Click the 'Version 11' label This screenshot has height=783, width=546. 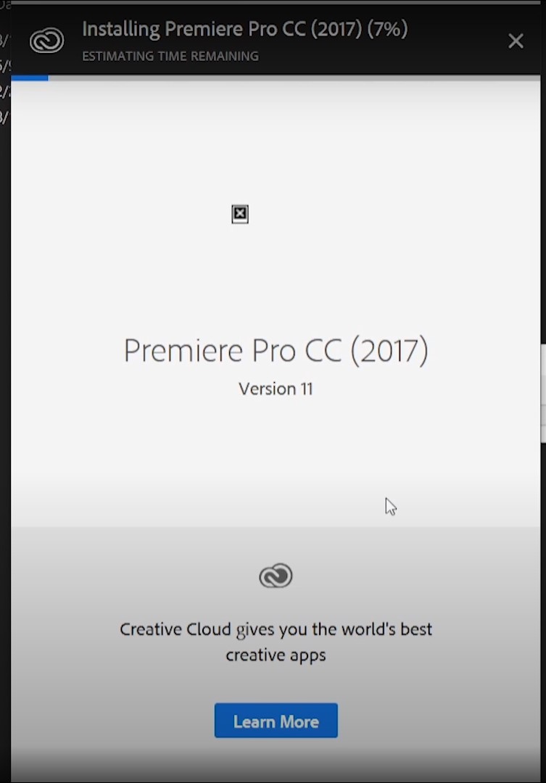(276, 389)
